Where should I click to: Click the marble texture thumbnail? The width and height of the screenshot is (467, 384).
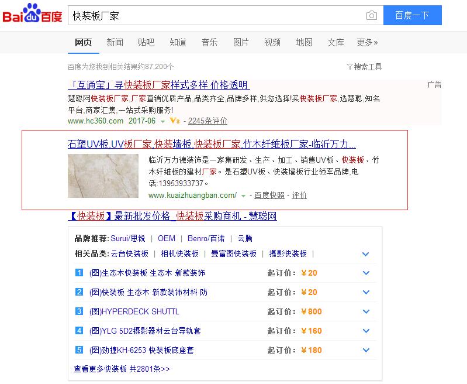103,176
